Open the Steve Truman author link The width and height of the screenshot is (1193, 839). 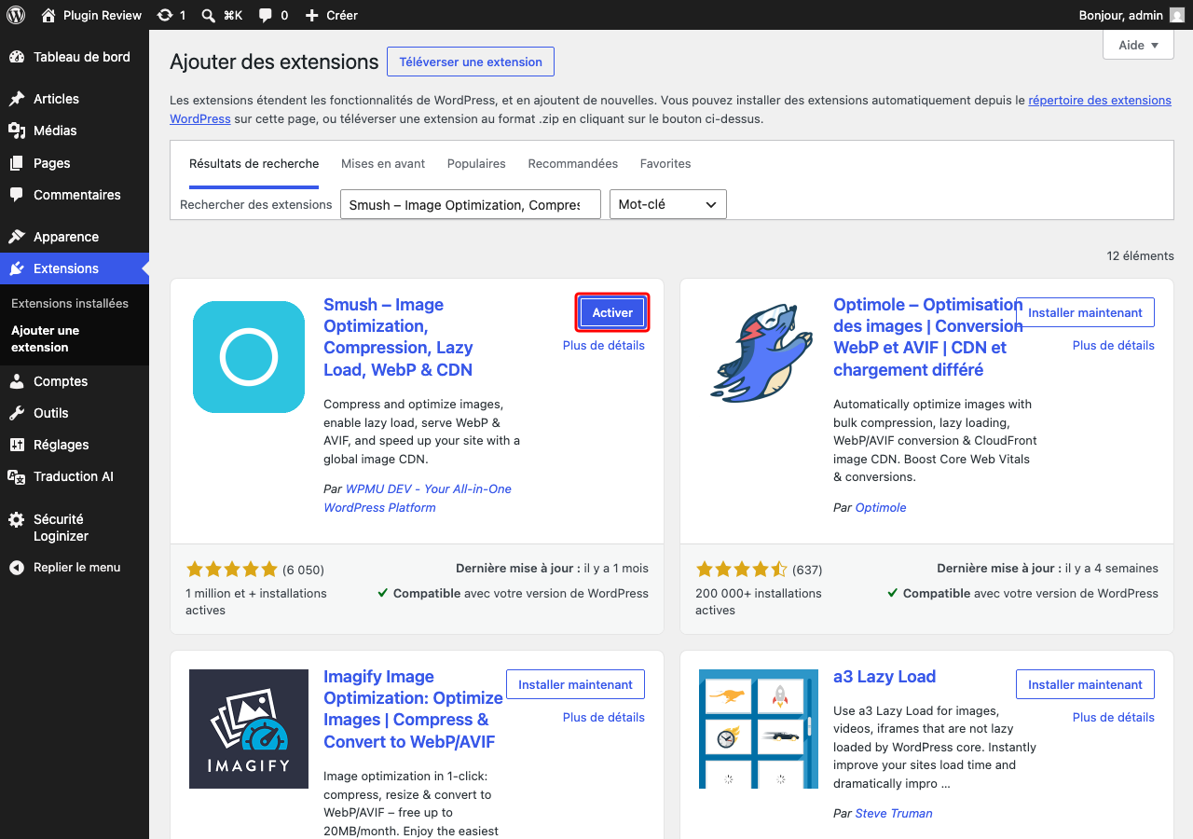894,814
